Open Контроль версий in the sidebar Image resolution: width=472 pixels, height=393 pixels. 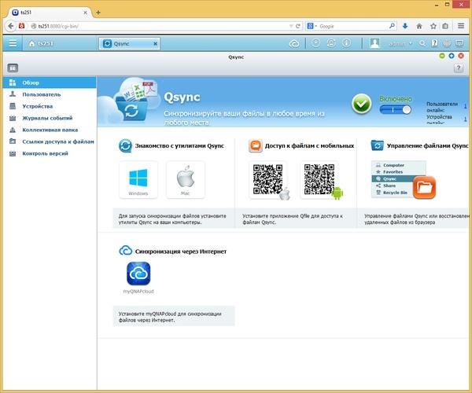pyautogui.click(x=50, y=153)
